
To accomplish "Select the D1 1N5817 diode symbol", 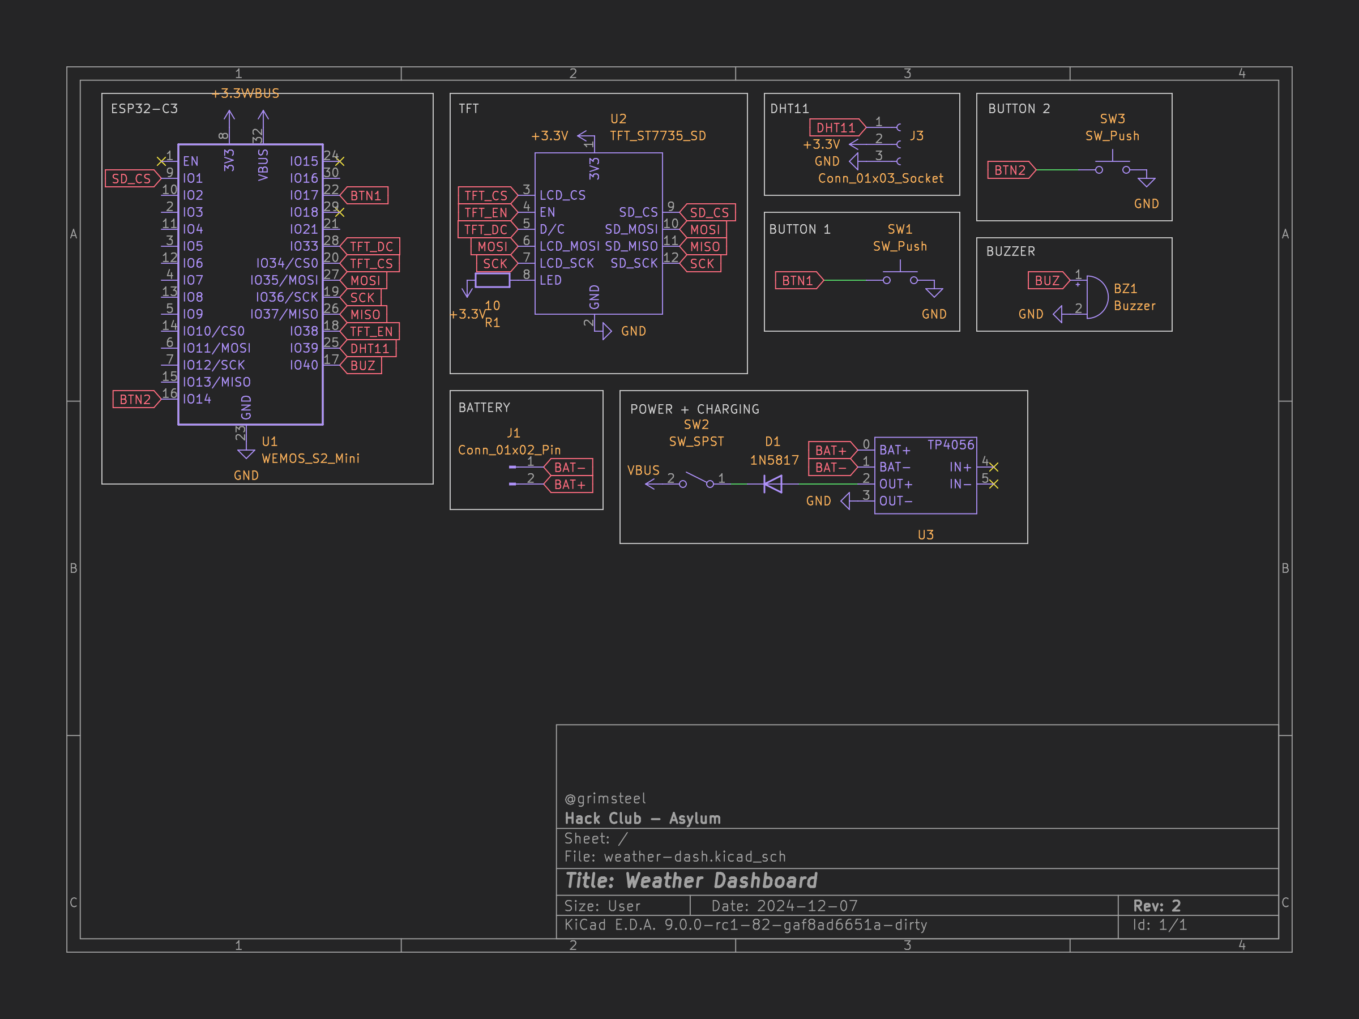I will (773, 484).
